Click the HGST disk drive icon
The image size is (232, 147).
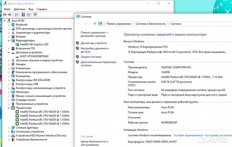[17, 57]
